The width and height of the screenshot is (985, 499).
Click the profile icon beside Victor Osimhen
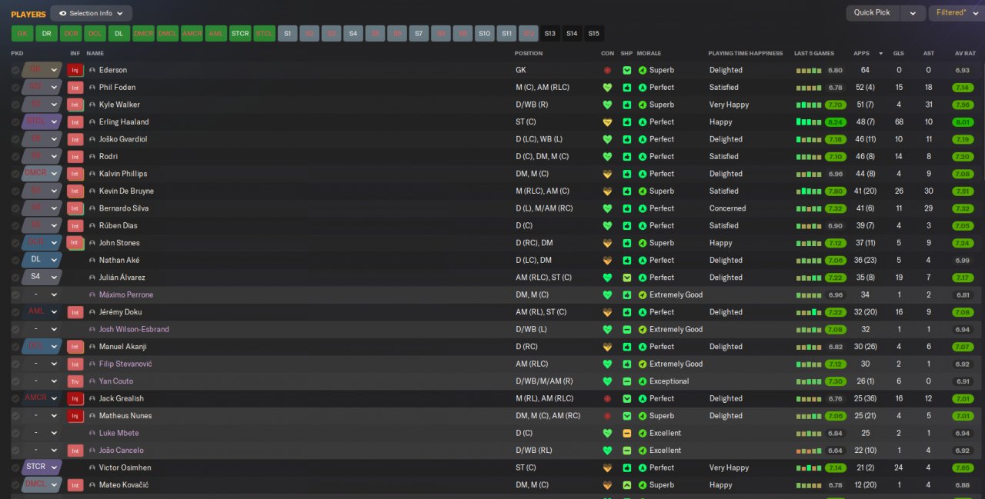[x=92, y=467]
